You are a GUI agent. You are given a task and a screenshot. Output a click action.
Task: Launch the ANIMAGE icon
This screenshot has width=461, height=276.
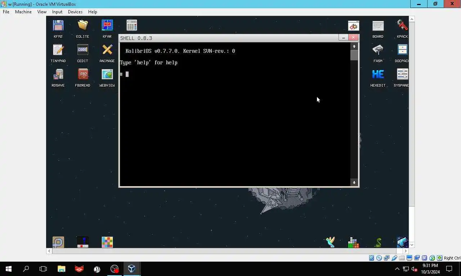point(107,50)
